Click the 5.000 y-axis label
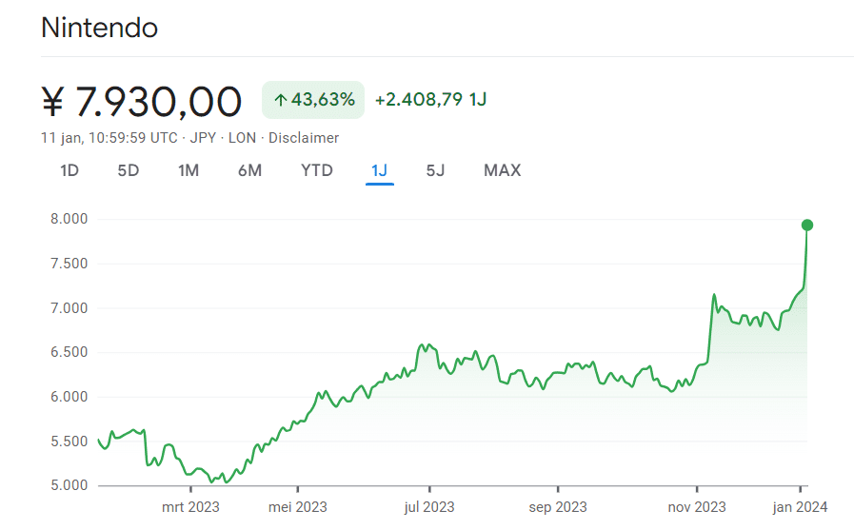 tap(69, 485)
